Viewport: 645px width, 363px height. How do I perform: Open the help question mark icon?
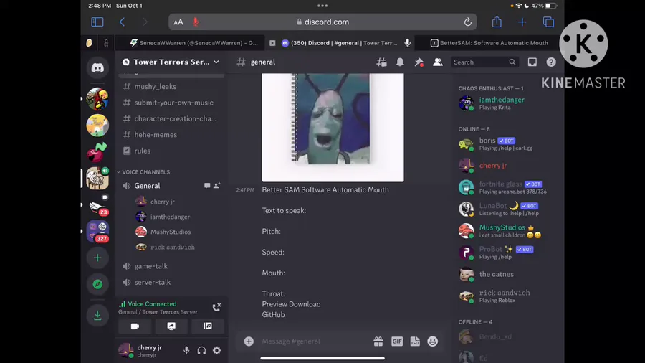click(x=551, y=62)
